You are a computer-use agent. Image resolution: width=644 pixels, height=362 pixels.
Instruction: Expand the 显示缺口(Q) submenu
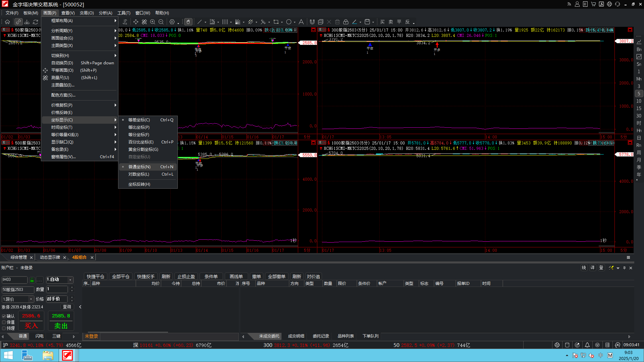coord(79,142)
